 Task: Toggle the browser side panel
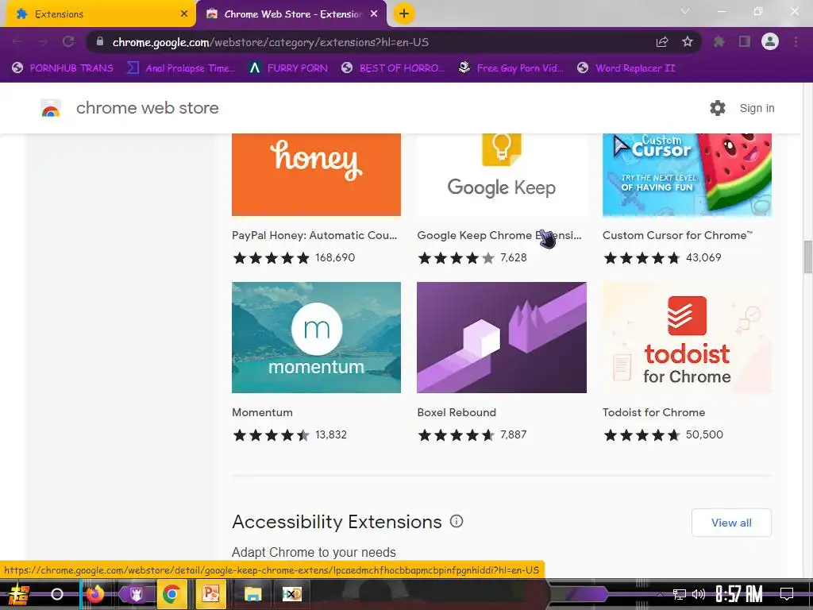745,42
